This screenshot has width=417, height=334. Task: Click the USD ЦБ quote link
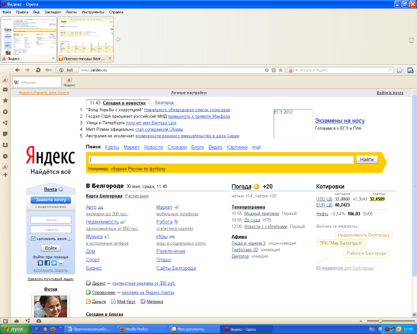click(324, 199)
